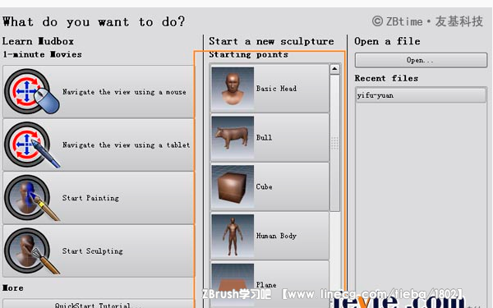493x308 pixels.
Task: Open 'Navigate the view using a tablet' movie
Action: point(99,145)
